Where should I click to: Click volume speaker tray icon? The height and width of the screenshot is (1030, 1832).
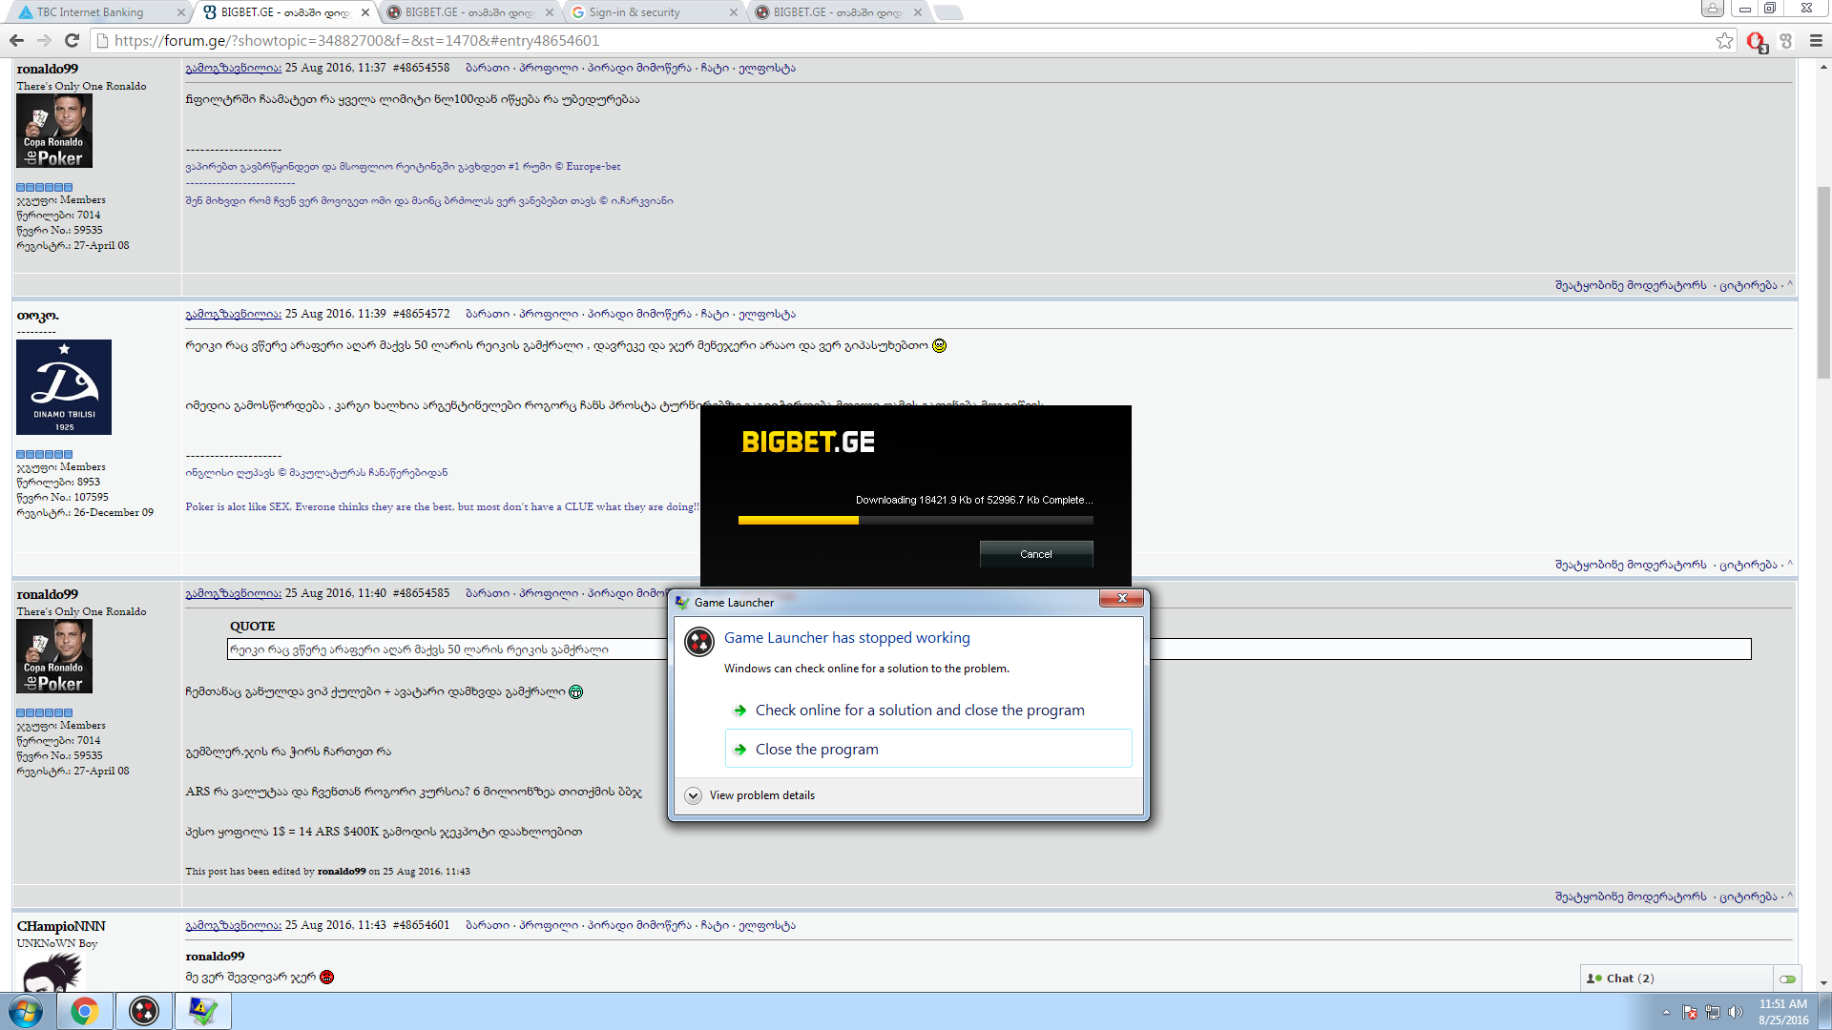(1736, 1012)
